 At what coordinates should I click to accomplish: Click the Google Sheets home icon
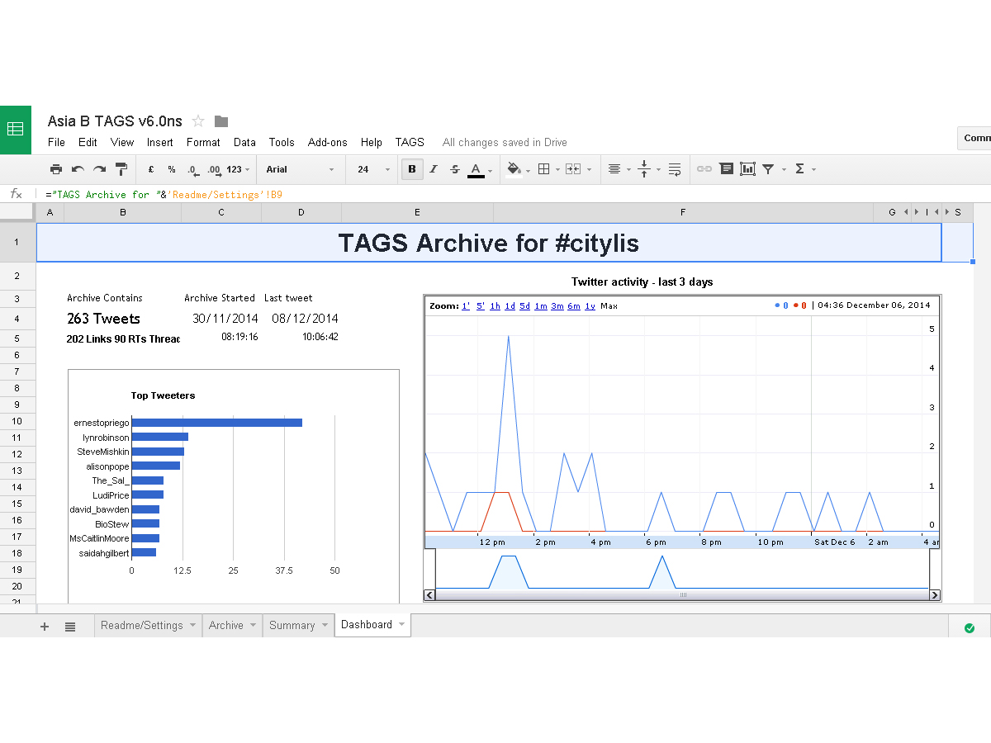[x=15, y=130]
